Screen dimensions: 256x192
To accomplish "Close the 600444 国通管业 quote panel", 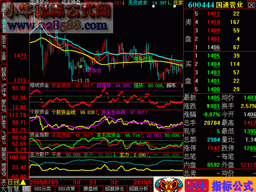I will click(x=251, y=5).
